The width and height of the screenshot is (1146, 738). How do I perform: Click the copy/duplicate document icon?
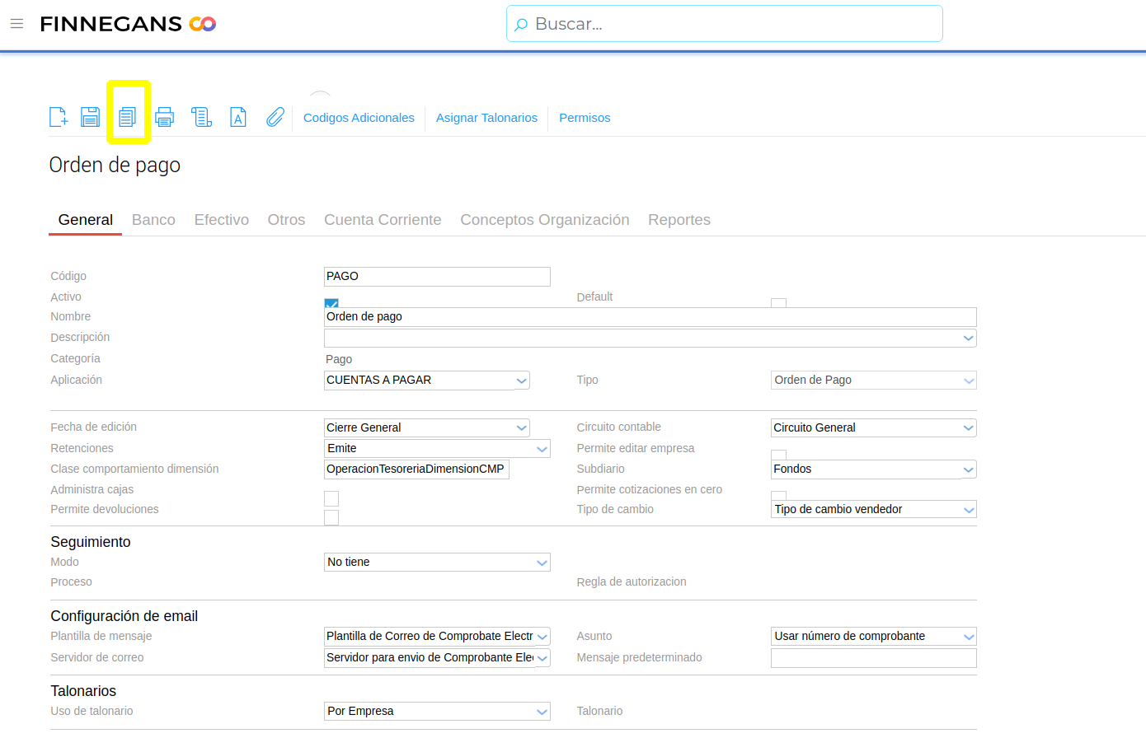[128, 117]
